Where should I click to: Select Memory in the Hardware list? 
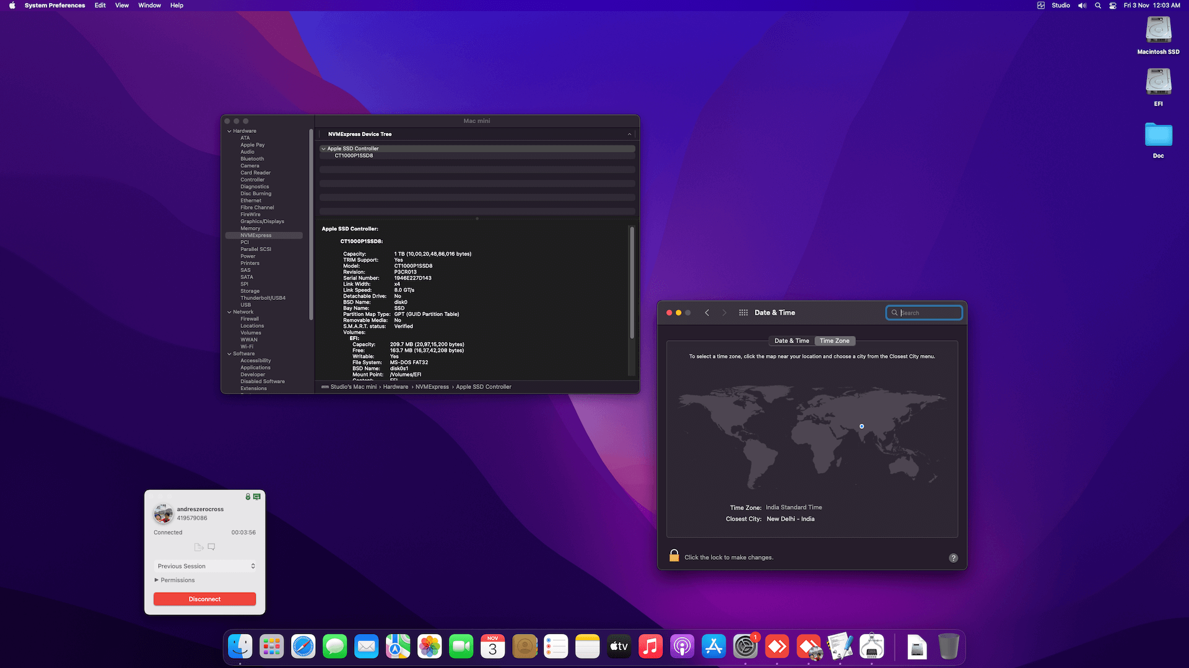[x=250, y=228]
